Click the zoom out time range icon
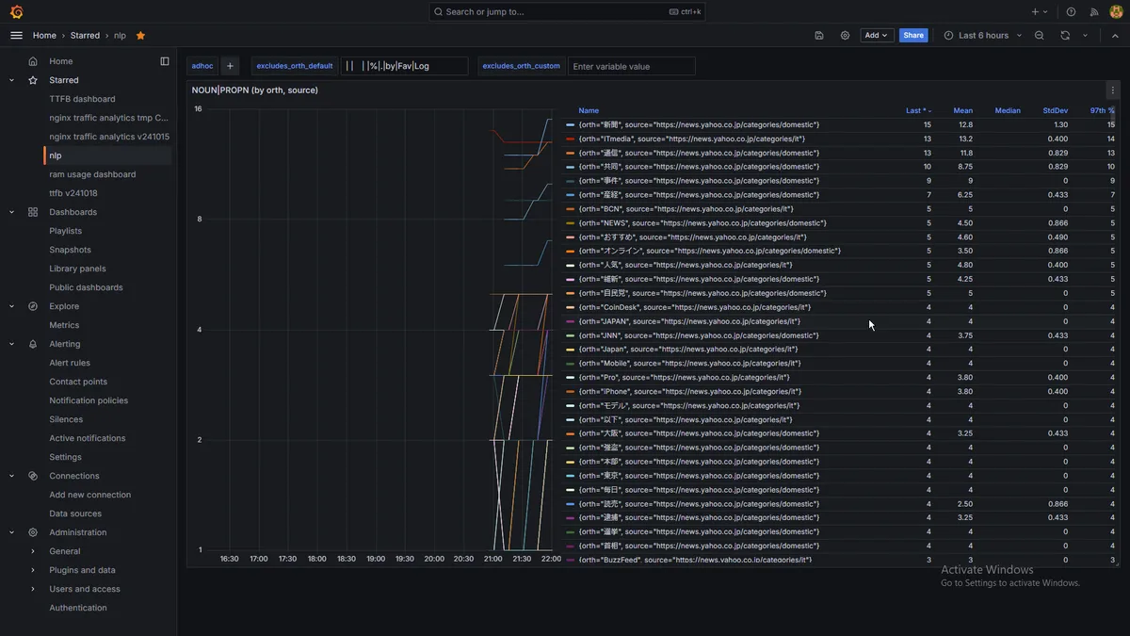Viewport: 1130px width, 636px height. point(1039,36)
